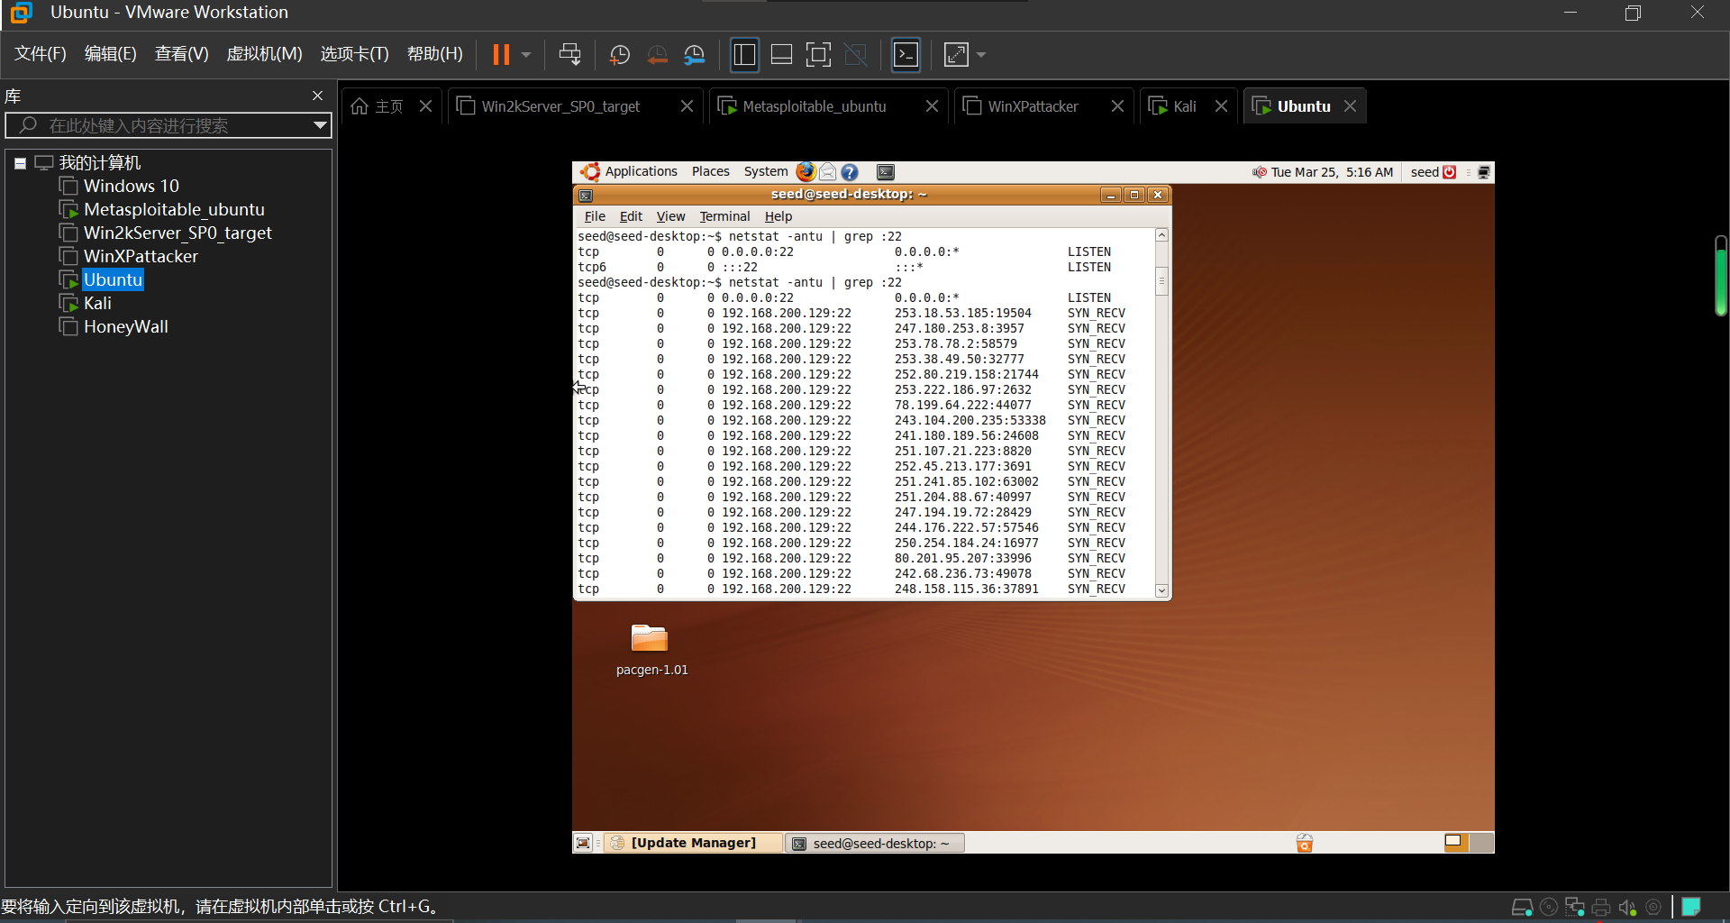Switch to the second workspace

pos(1481,843)
